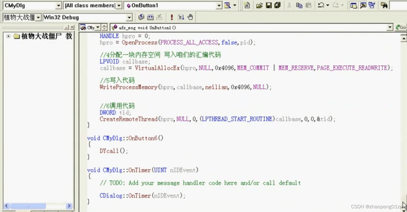Click the Find in Files binoculars icon
The height and width of the screenshot is (212, 407).
[x=384, y=5]
